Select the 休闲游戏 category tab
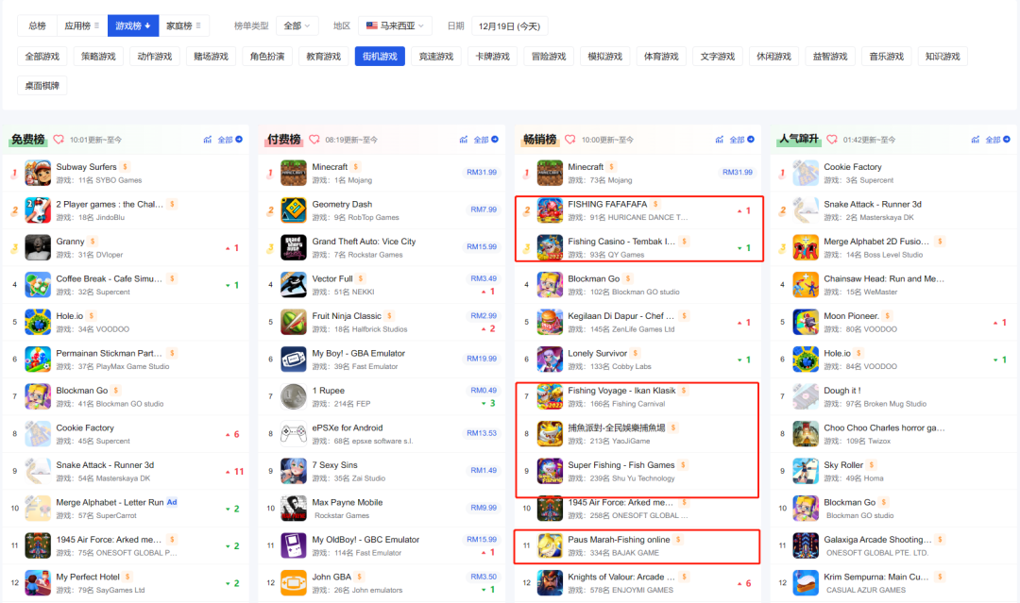This screenshot has width=1020, height=603. click(x=773, y=56)
